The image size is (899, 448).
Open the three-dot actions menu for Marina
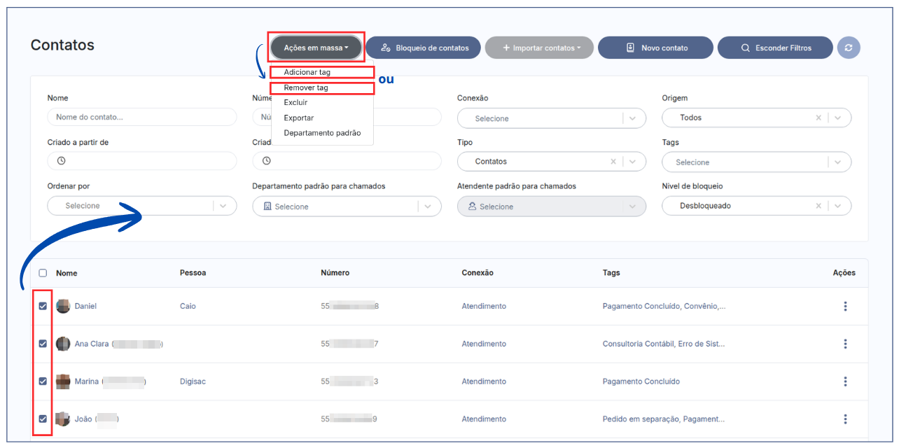pos(845,381)
